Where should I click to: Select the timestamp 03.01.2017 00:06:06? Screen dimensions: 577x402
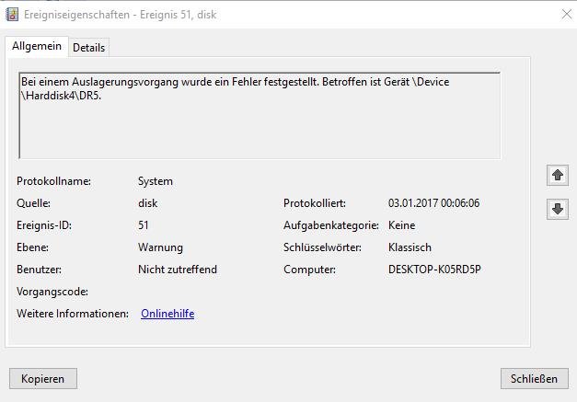point(433,203)
